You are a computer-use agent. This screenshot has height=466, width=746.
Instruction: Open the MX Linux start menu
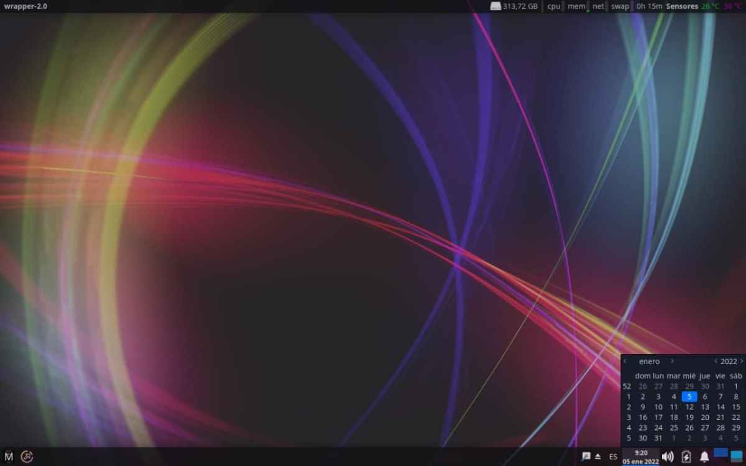point(9,457)
